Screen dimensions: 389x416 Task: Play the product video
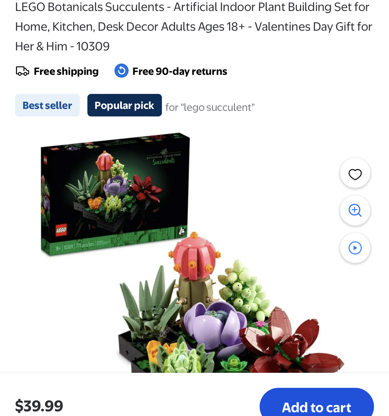(355, 248)
